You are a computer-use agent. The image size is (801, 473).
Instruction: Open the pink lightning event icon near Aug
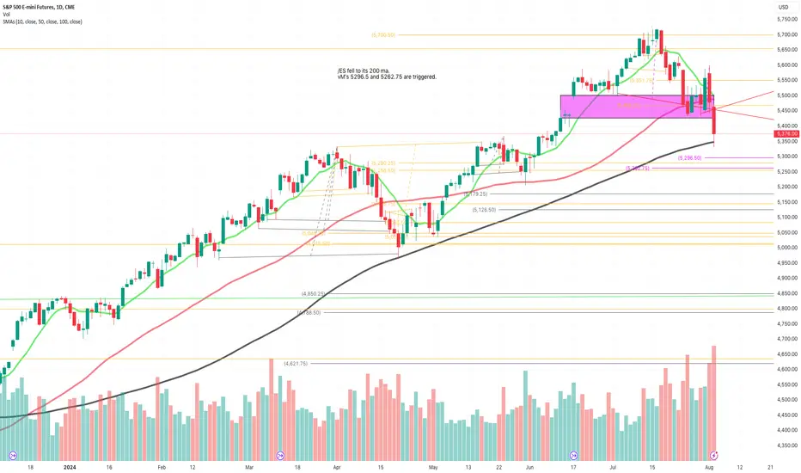click(x=712, y=453)
